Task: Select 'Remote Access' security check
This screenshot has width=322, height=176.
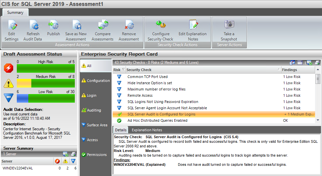Action: (214, 95)
